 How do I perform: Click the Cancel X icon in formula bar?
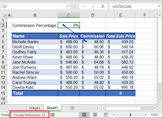tap(84, 6)
